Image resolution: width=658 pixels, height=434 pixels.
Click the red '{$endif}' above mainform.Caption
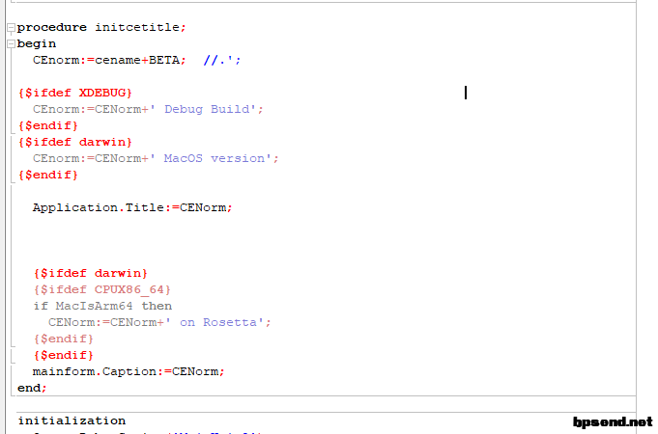64,355
